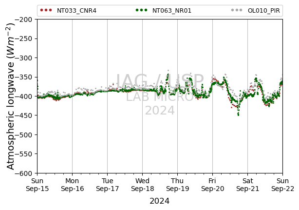The width and height of the screenshot is (299, 210).
Task: Click the Wed Sep-18 tick label
Action: (143, 185)
